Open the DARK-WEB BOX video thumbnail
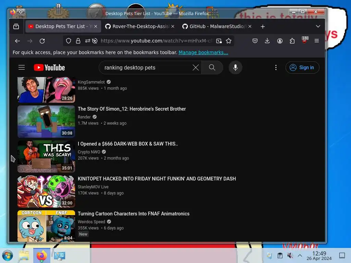The width and height of the screenshot is (351, 263). tap(46, 156)
